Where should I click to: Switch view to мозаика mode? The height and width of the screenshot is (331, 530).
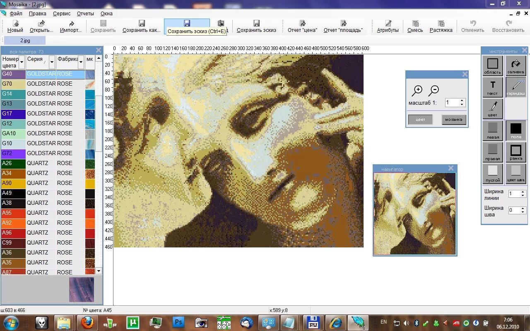pos(454,120)
